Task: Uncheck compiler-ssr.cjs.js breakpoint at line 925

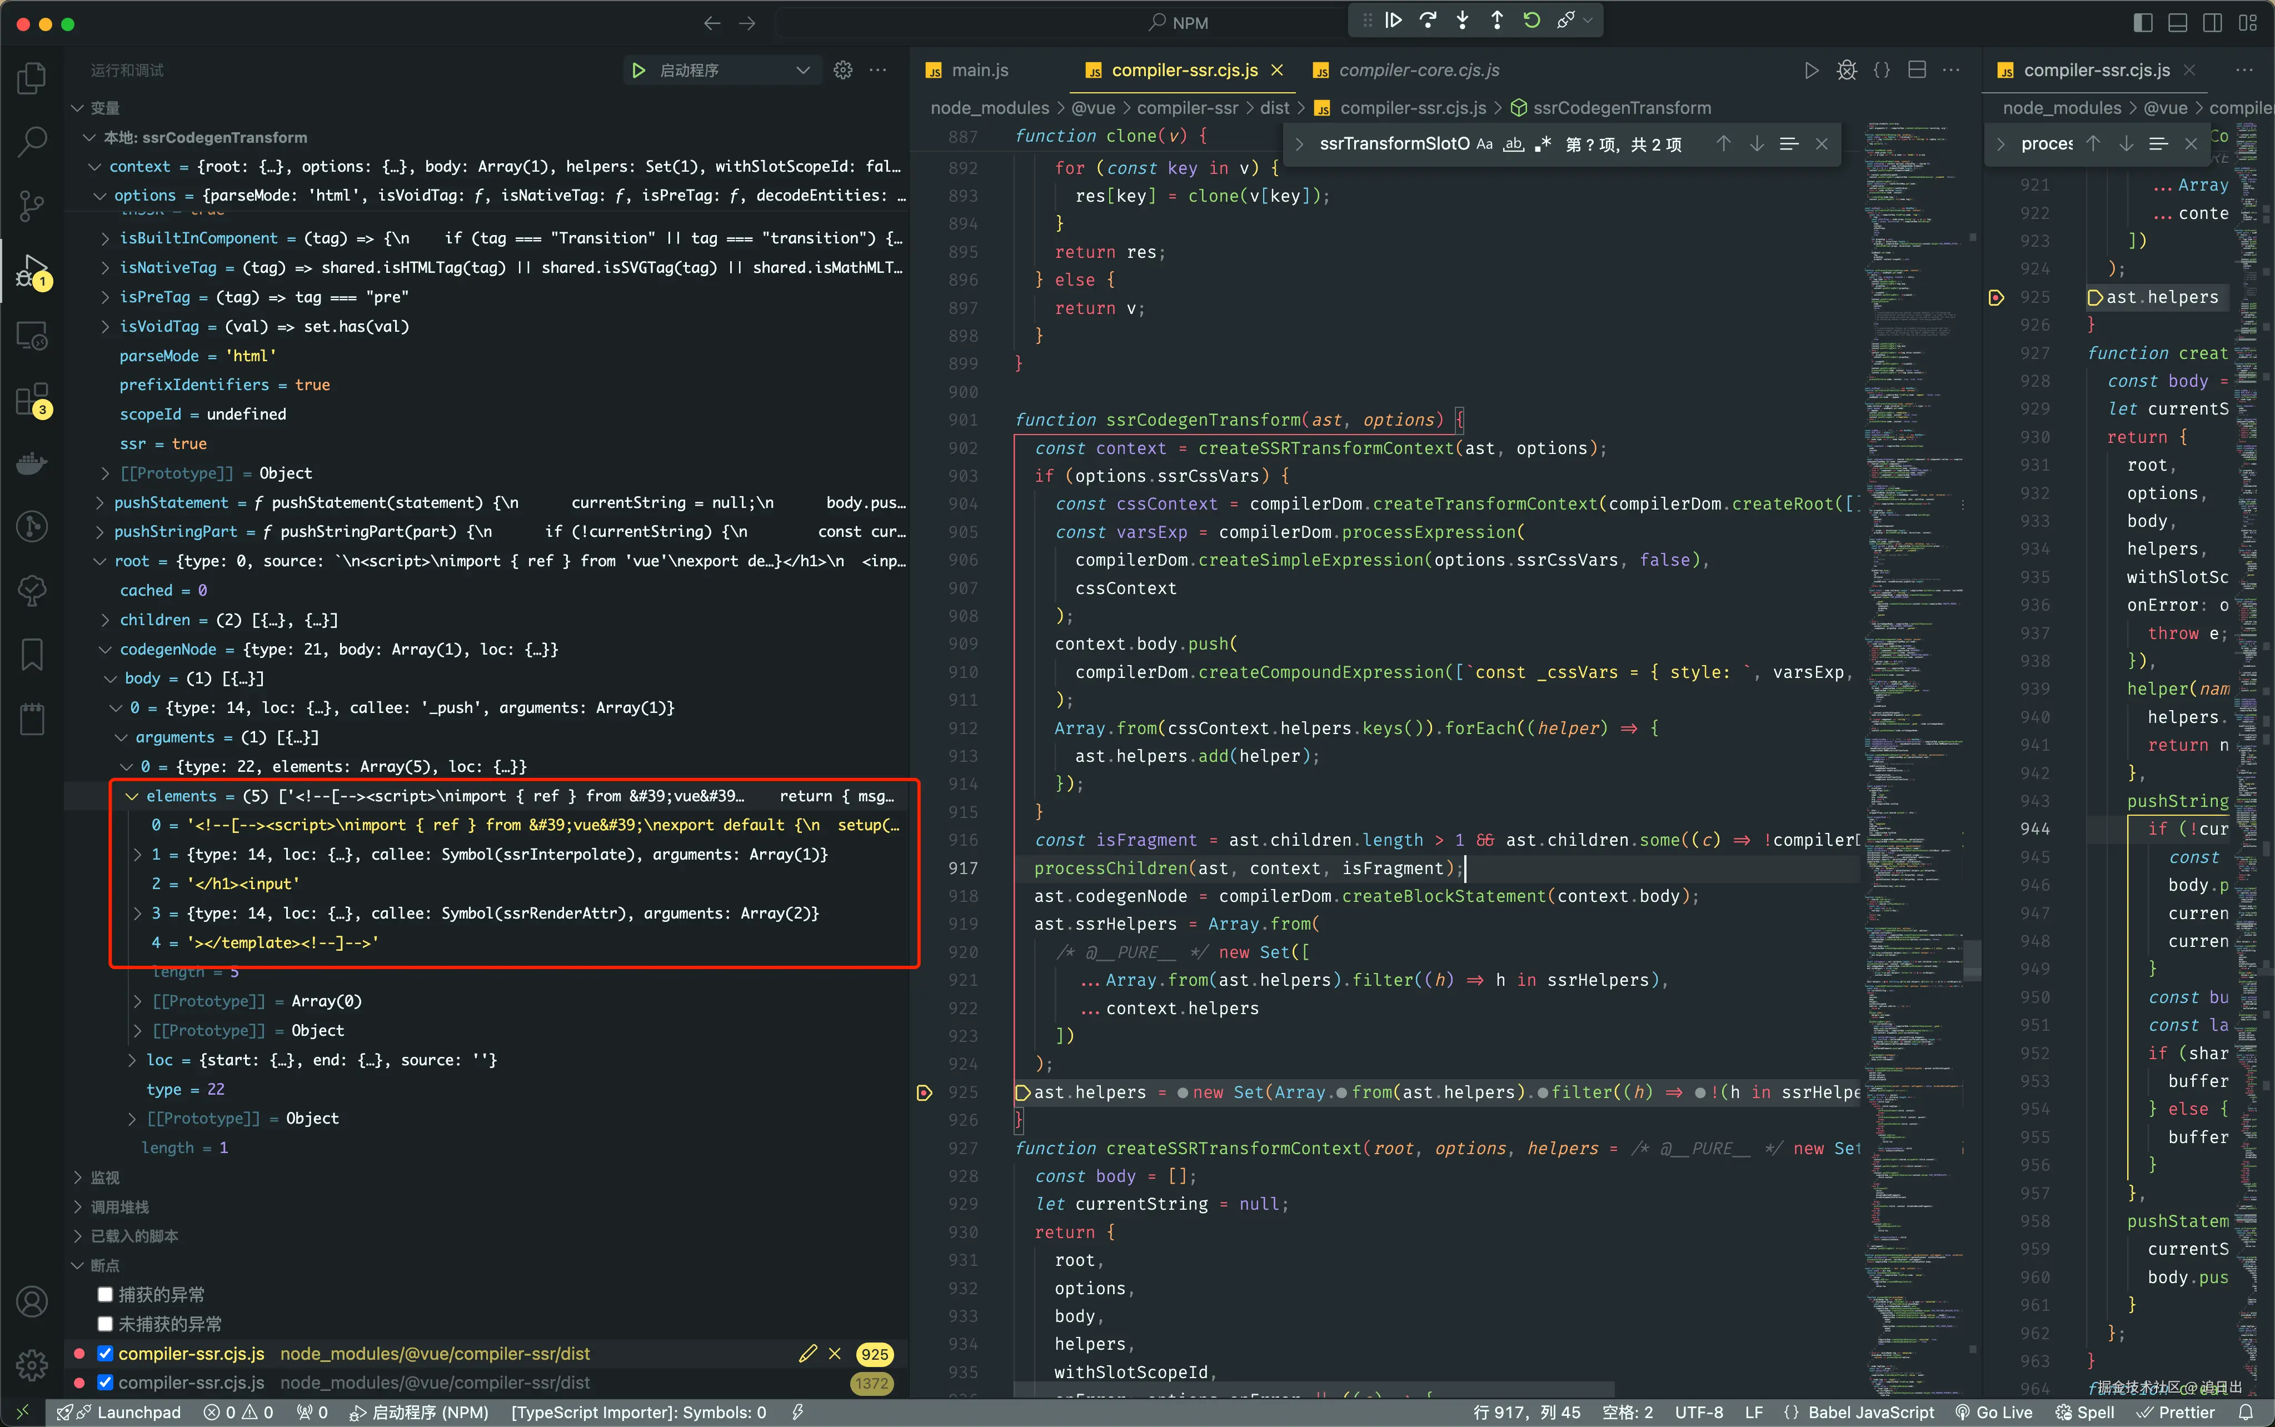Action: point(106,1354)
